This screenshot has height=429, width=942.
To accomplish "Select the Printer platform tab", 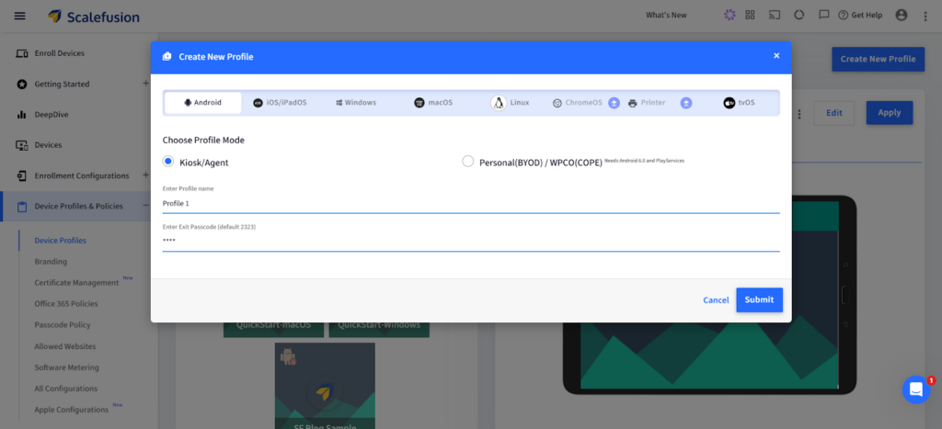I will [x=647, y=103].
